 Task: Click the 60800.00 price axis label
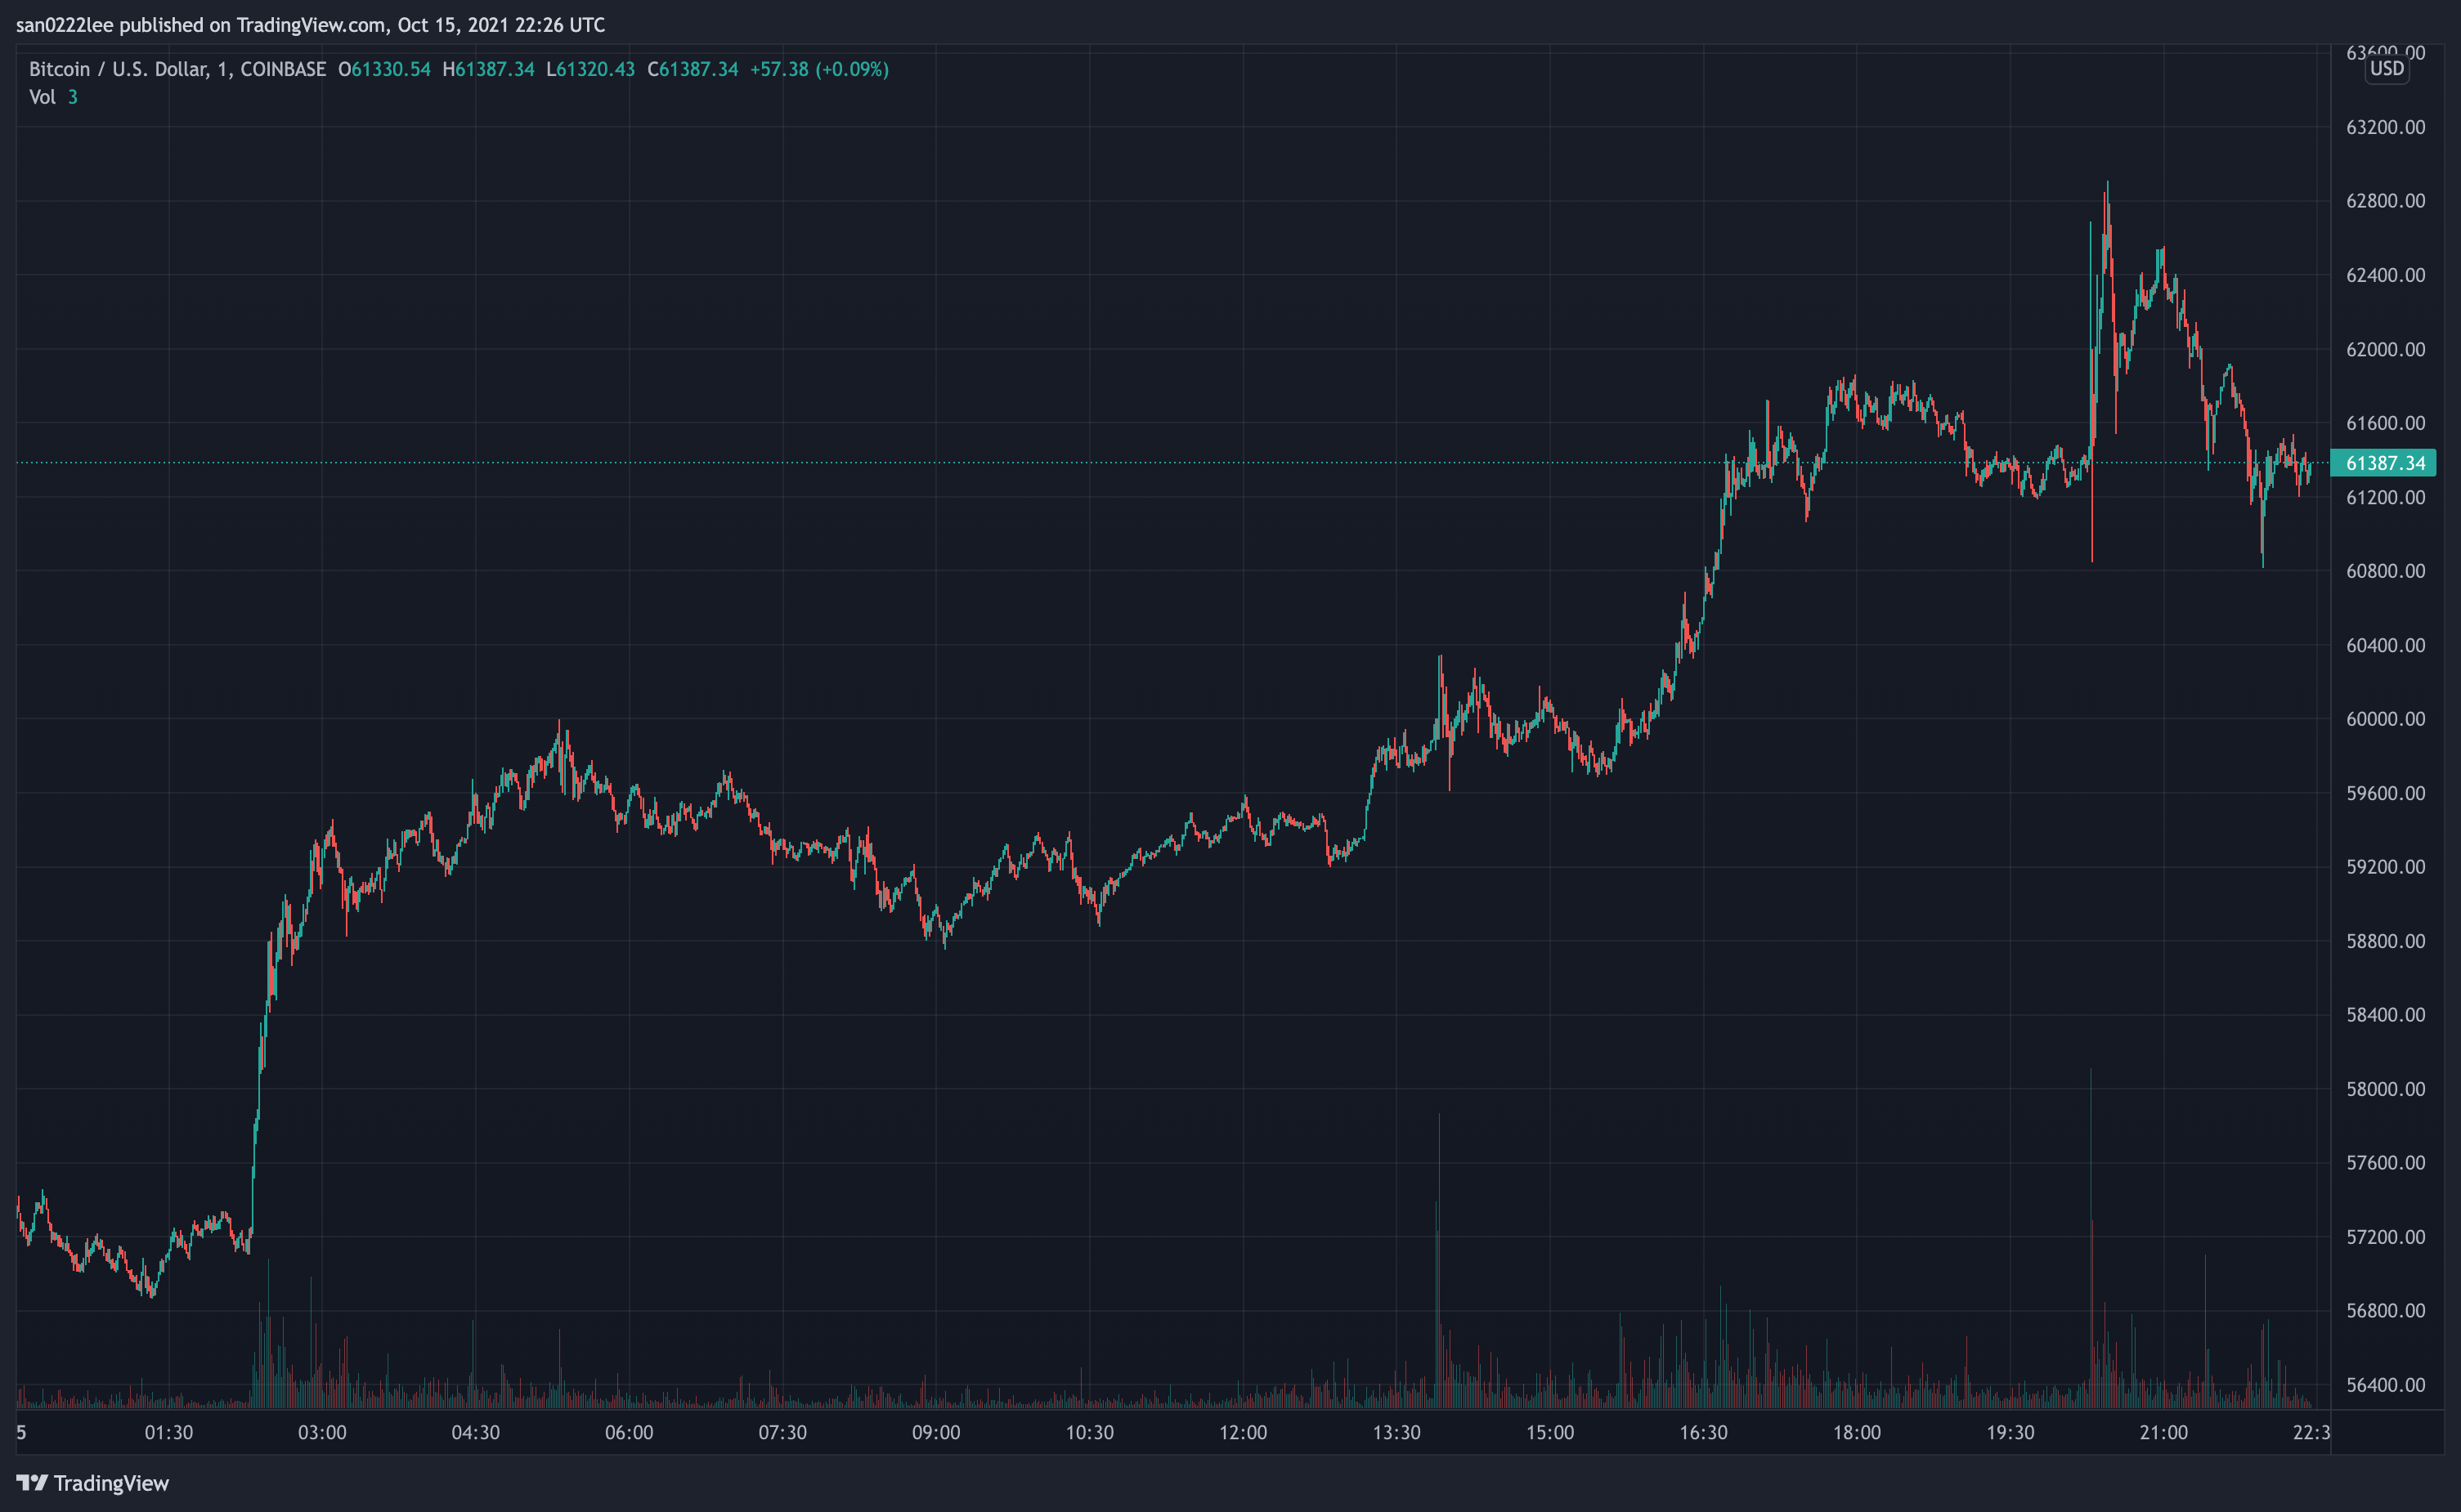(x=2386, y=571)
